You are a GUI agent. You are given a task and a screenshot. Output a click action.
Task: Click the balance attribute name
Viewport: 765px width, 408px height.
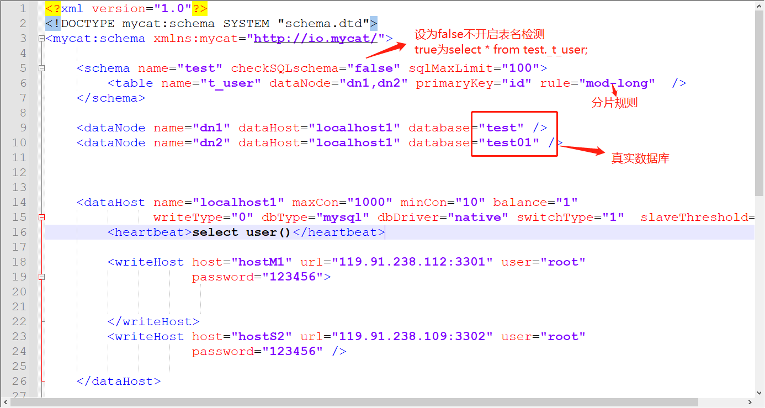click(520, 203)
